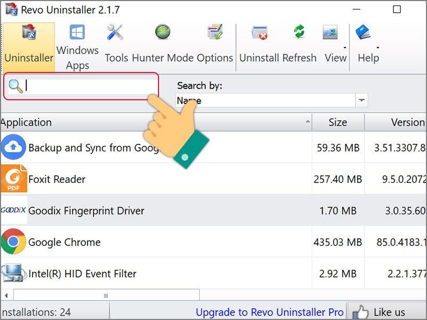Image resolution: width=427 pixels, height=320 pixels.
Task: Click the Uninstall toolbar button
Action: pos(259,34)
